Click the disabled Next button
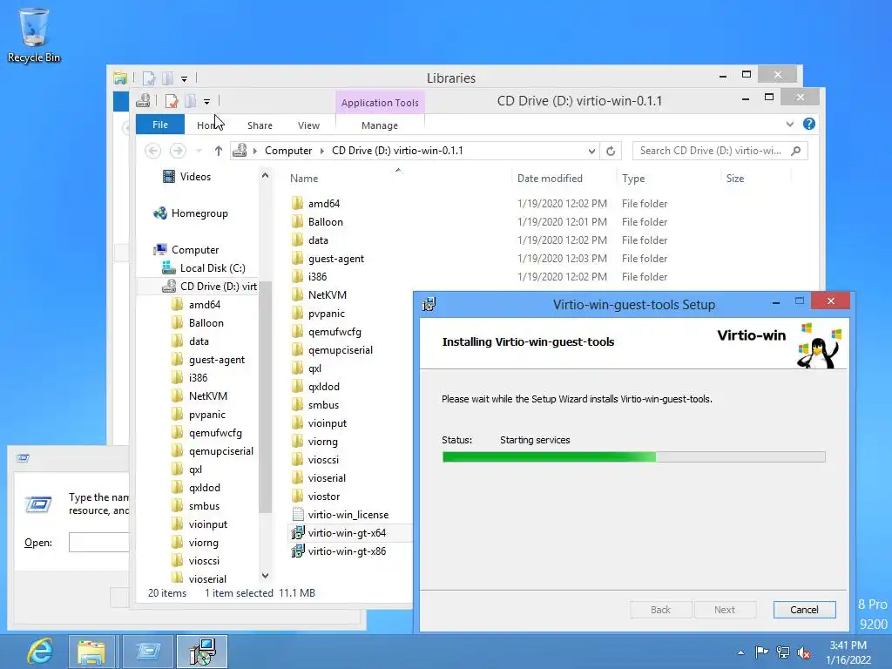The width and height of the screenshot is (892, 669). click(x=724, y=610)
